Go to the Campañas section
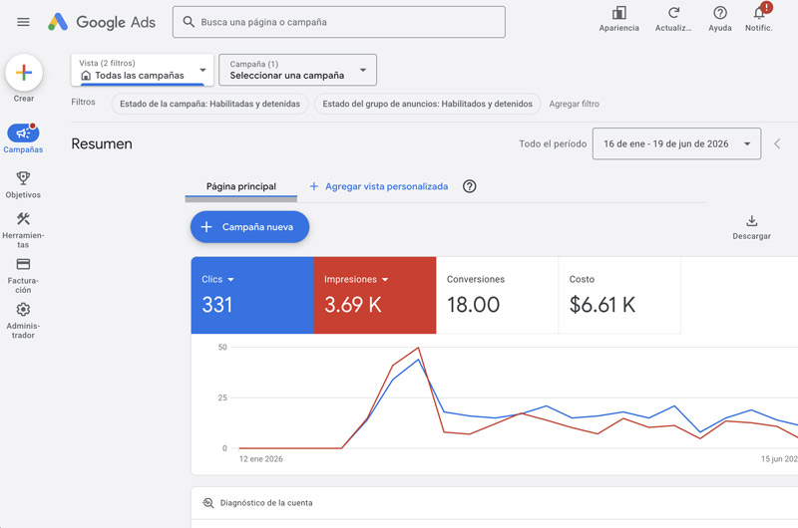Image resolution: width=798 pixels, height=528 pixels. 23,138
